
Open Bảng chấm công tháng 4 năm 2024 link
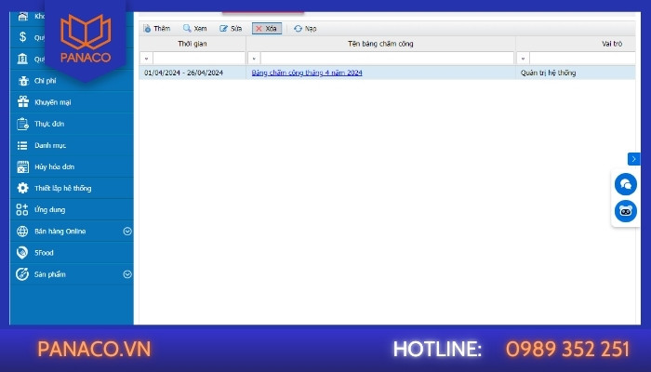click(x=307, y=73)
